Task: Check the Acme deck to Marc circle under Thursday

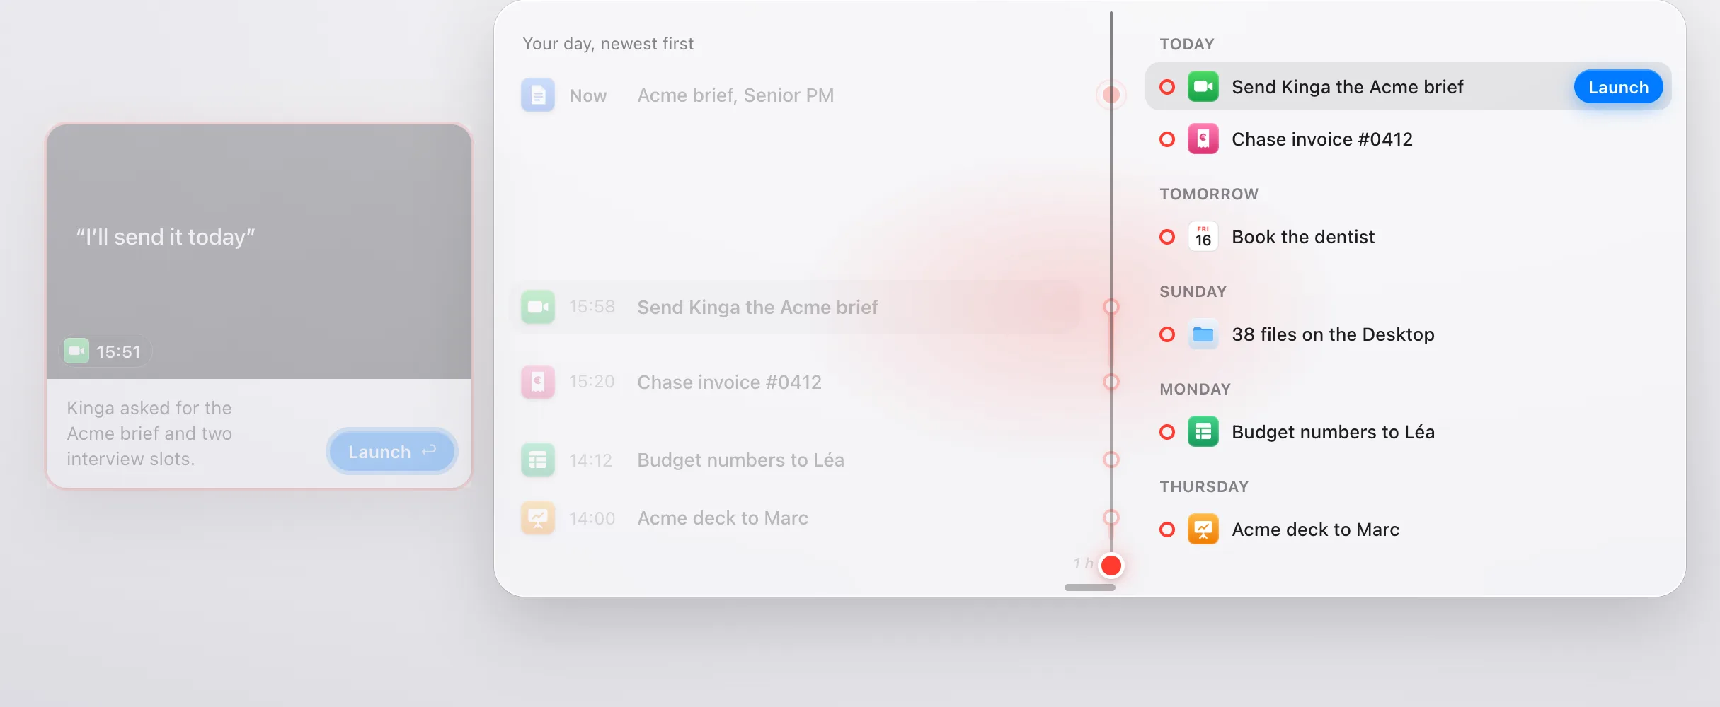Action: click(1167, 530)
